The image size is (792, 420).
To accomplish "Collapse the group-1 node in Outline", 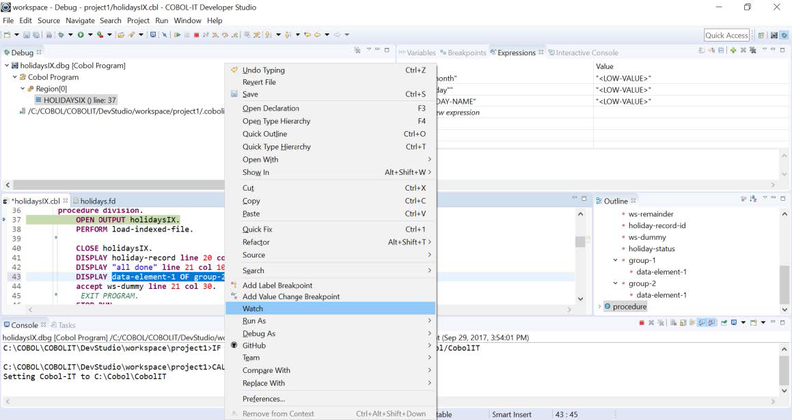I will (615, 260).
